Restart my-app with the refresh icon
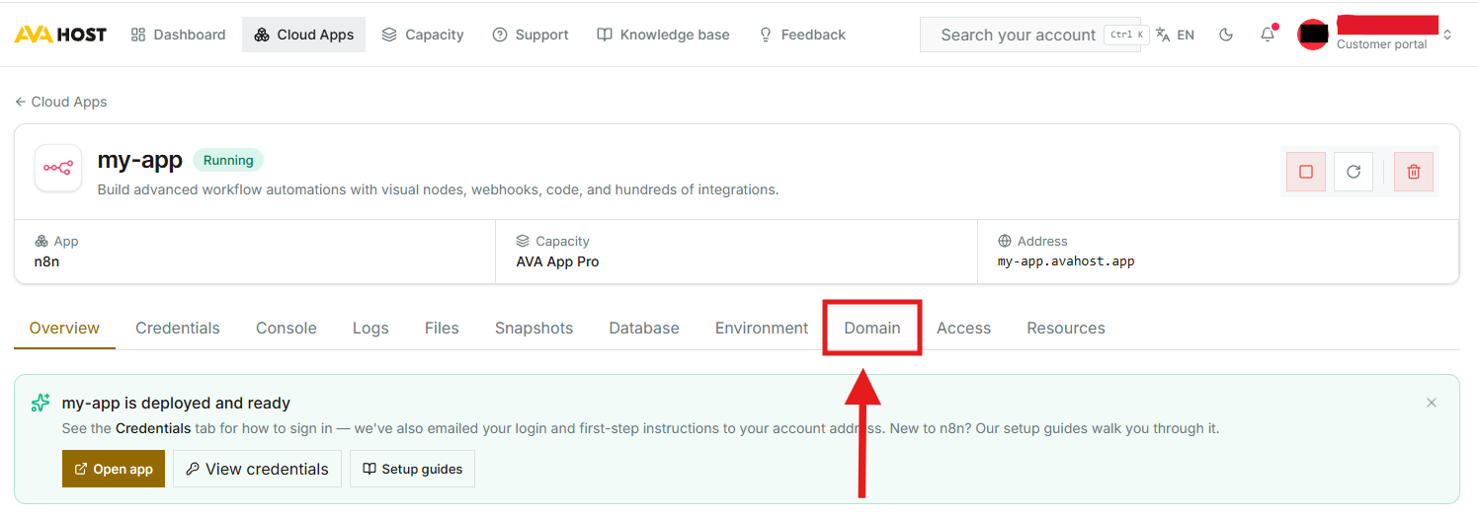This screenshot has height=518, width=1478. [x=1354, y=172]
